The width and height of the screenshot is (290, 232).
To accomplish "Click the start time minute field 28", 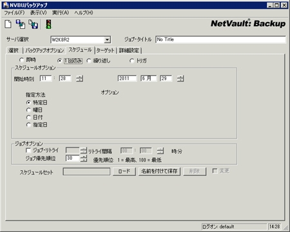I will pyautogui.click(x=65, y=79).
